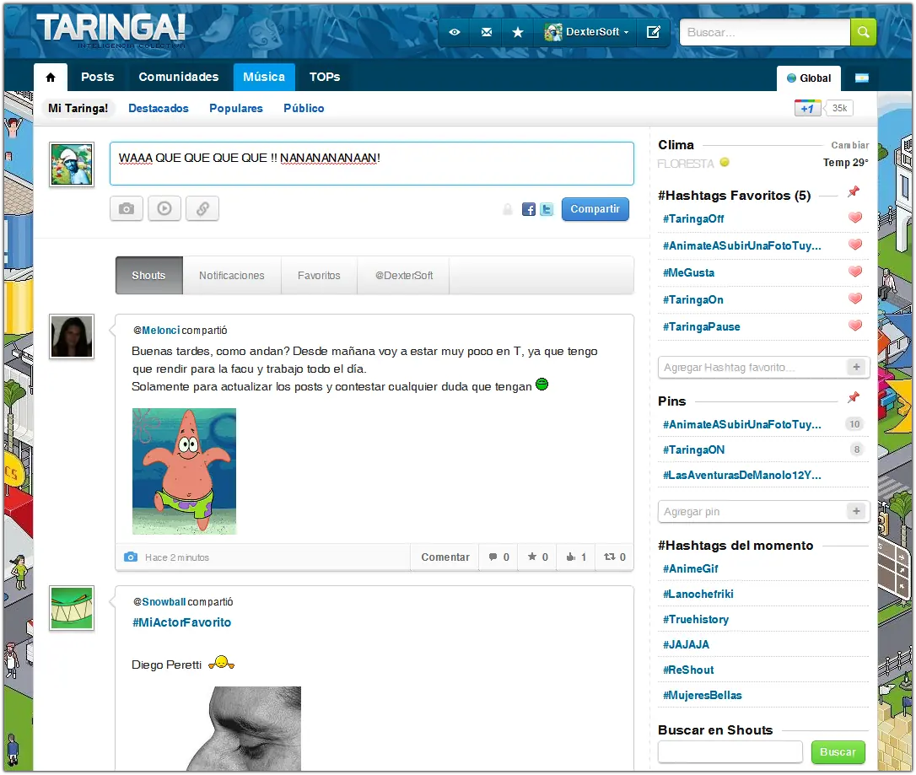
Task: Open the Global region dropdown
Action: [808, 78]
